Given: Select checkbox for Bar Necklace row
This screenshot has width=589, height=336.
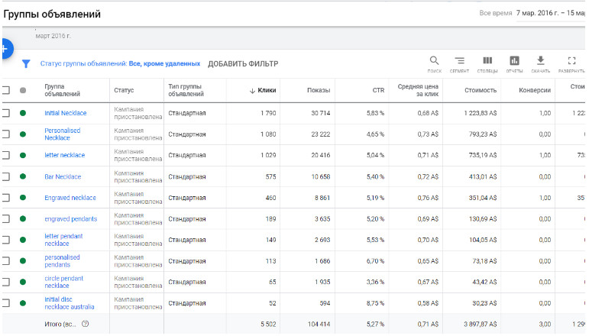Looking at the screenshot, I should pyautogui.click(x=6, y=176).
